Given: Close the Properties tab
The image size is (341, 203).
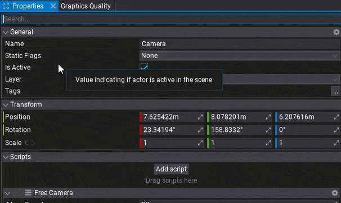Looking at the screenshot, I should click(x=53, y=6).
